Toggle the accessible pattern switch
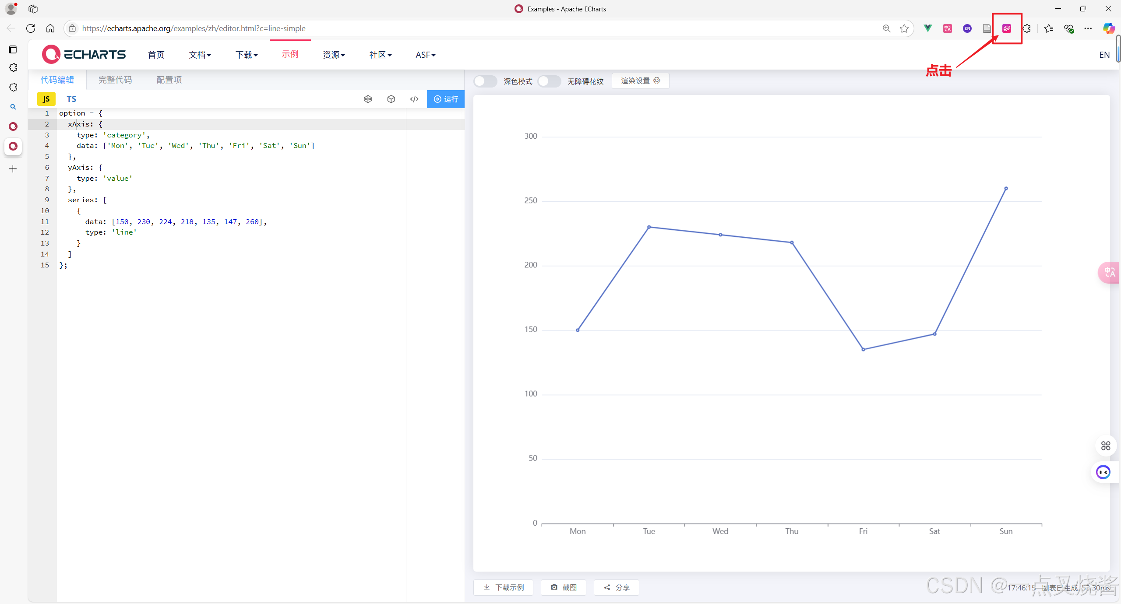 [x=549, y=81]
